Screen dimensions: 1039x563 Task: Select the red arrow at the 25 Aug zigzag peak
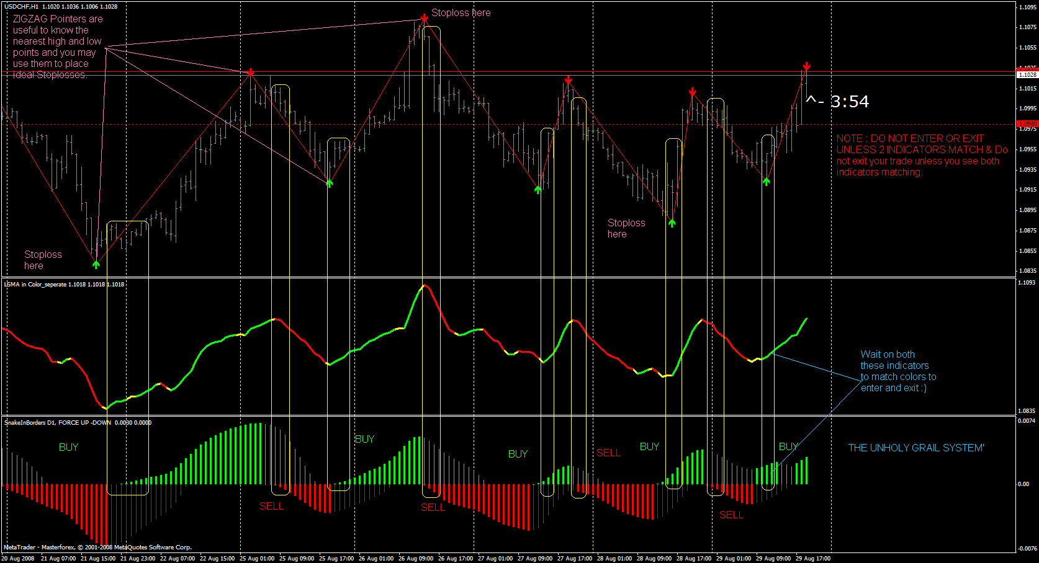point(250,73)
